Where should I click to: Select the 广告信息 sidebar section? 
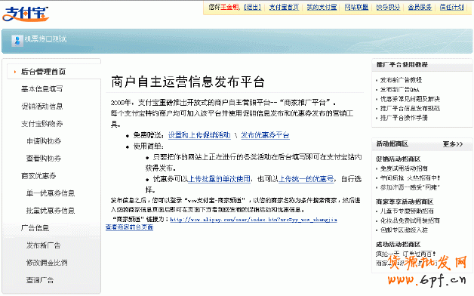click(35, 228)
